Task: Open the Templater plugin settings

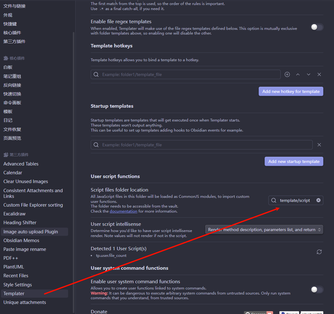Action: point(14,294)
